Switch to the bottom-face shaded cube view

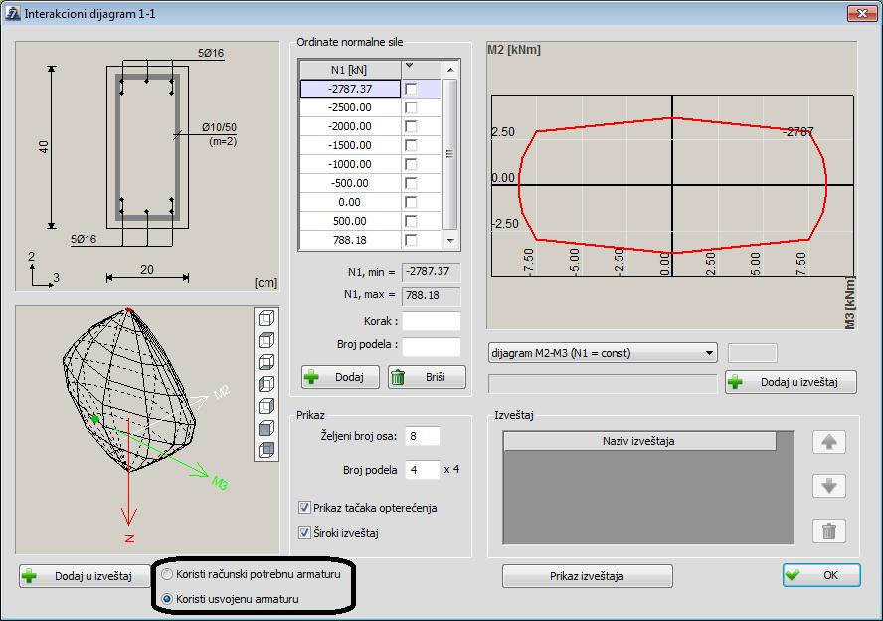coord(266,362)
